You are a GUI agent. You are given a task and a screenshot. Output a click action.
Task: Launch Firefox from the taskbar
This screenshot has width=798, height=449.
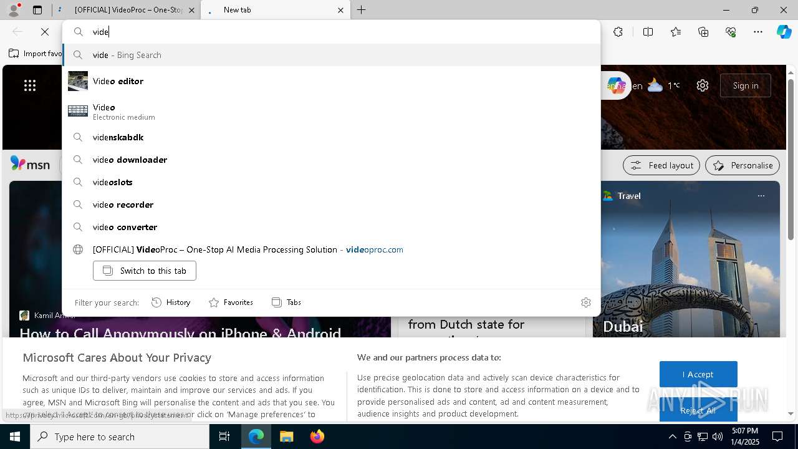pyautogui.click(x=317, y=437)
